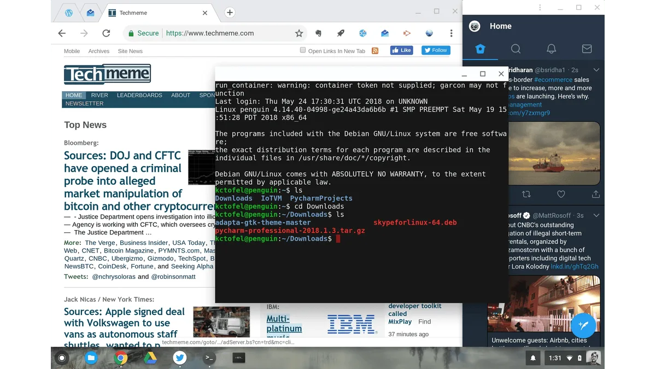Screen dimensions: 656x369
Task: Select the Twitter Home tab icon
Action: coord(480,49)
